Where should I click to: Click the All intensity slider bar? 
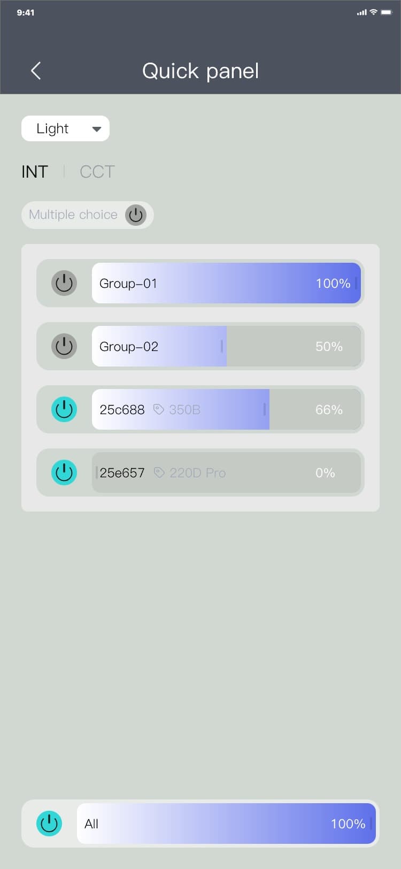point(226,824)
